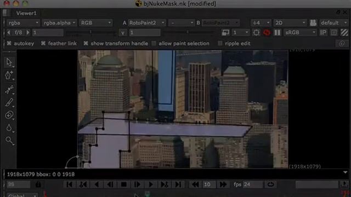Open the rgba.alpha channel dropdown

point(59,23)
